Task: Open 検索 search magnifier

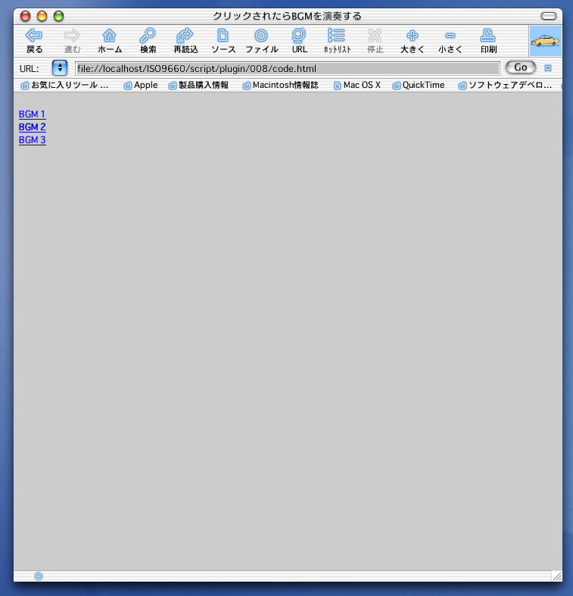Action: coord(148,40)
